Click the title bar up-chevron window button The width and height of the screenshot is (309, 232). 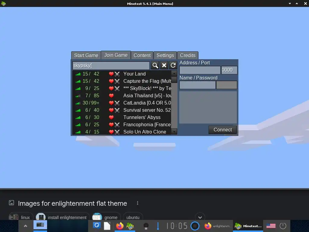[x=297, y=4]
